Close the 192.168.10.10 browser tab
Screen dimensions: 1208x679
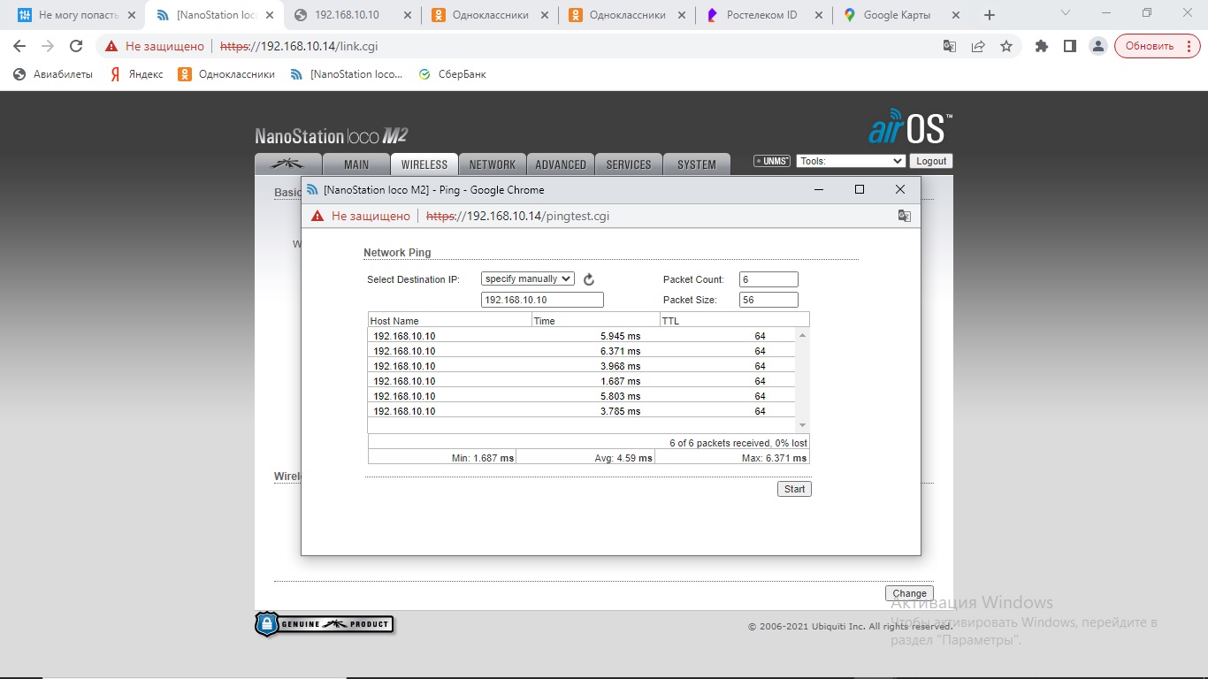click(x=407, y=15)
